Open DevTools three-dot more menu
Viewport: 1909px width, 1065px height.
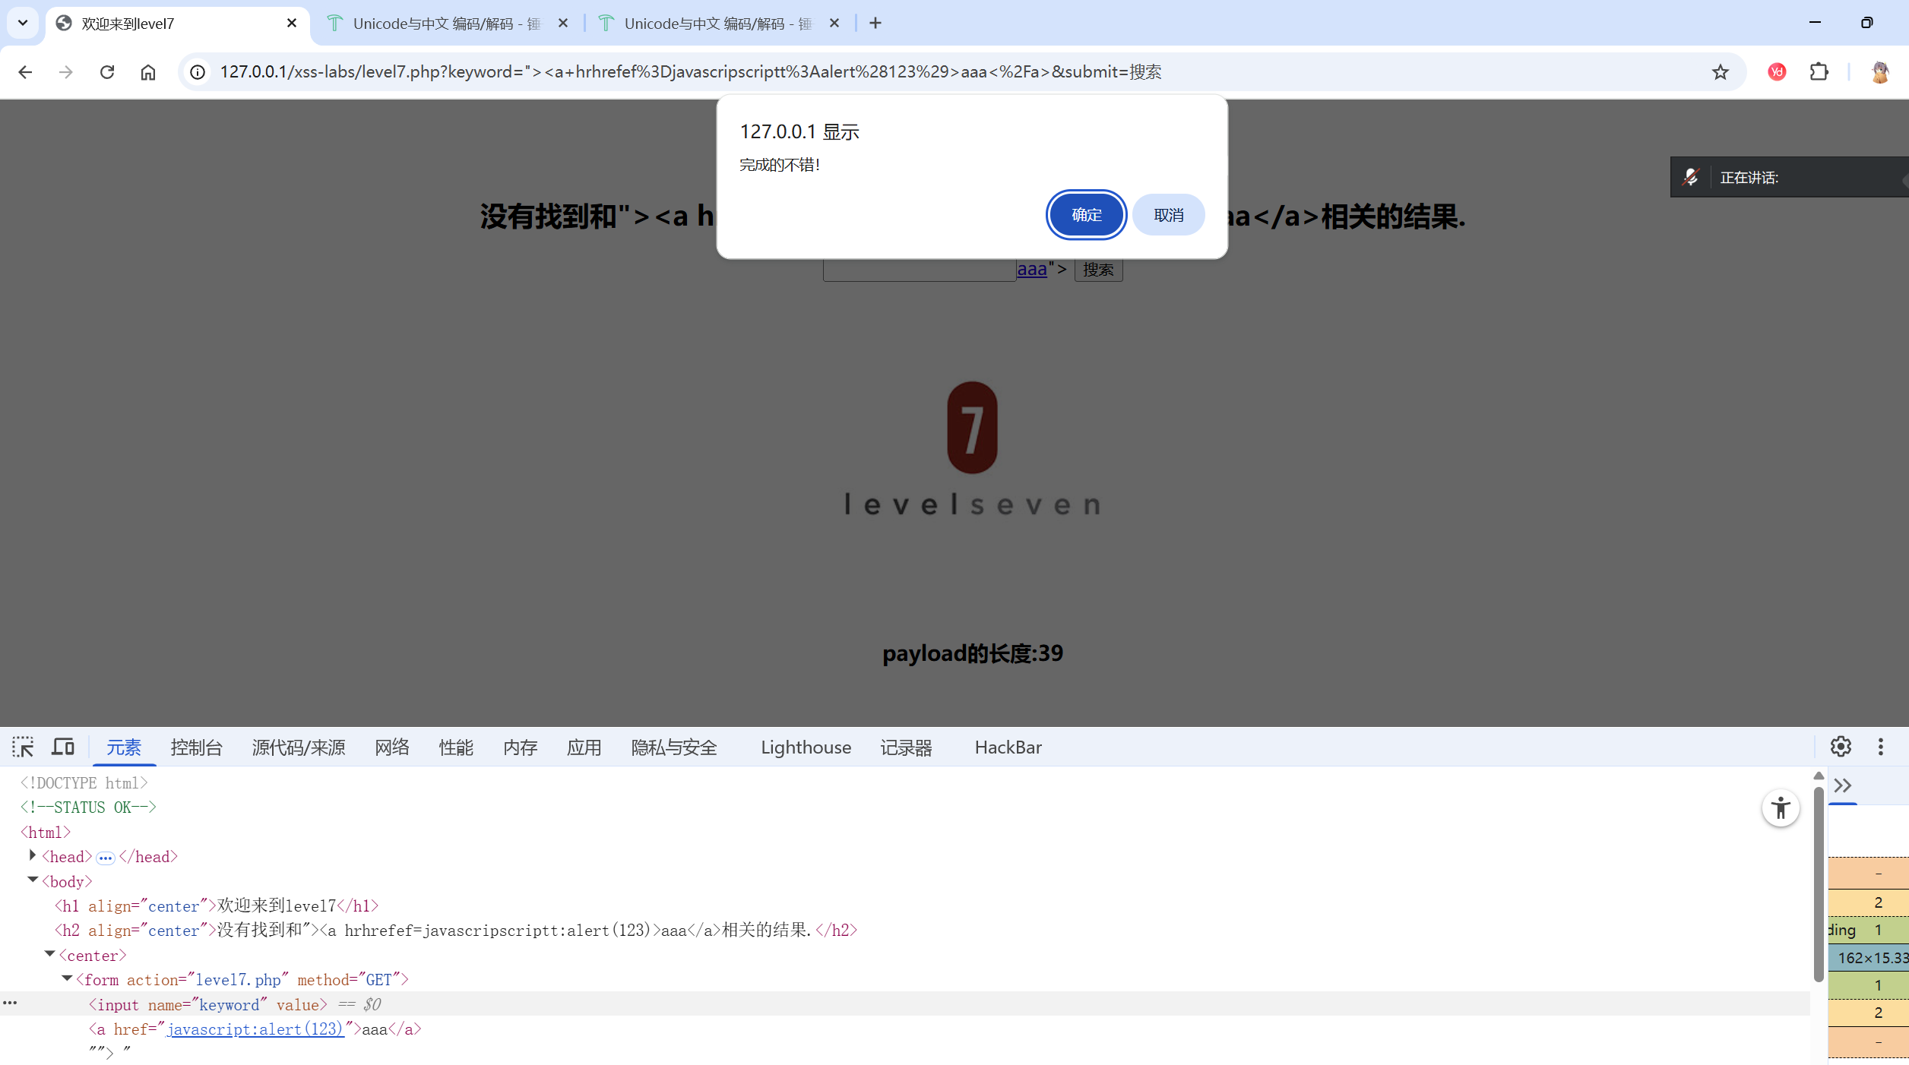[x=1881, y=747]
